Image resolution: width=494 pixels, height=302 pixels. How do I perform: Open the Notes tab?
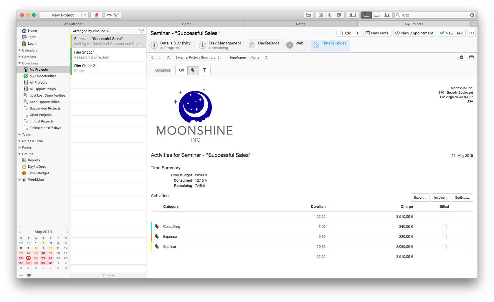(x=300, y=24)
